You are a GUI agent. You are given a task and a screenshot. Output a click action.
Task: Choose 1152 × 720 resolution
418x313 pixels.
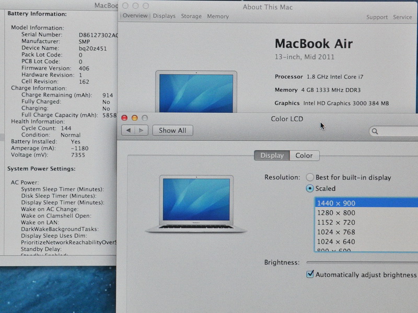point(367,222)
